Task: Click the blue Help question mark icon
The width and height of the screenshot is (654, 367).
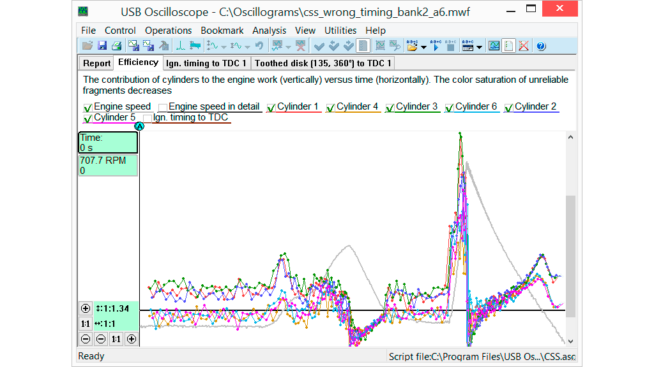Action: 540,46
